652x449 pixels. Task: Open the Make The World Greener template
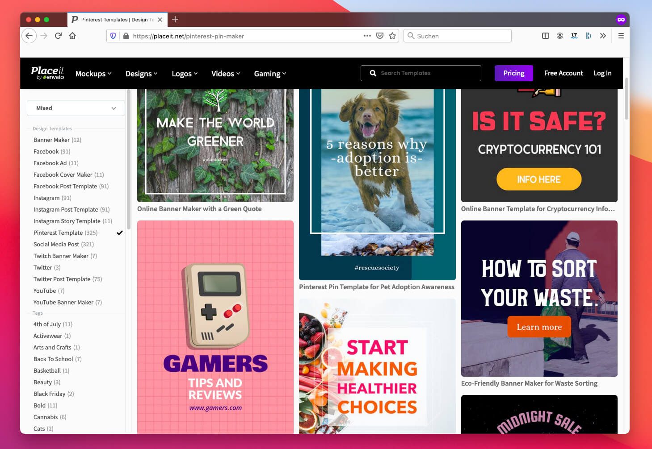(215, 145)
